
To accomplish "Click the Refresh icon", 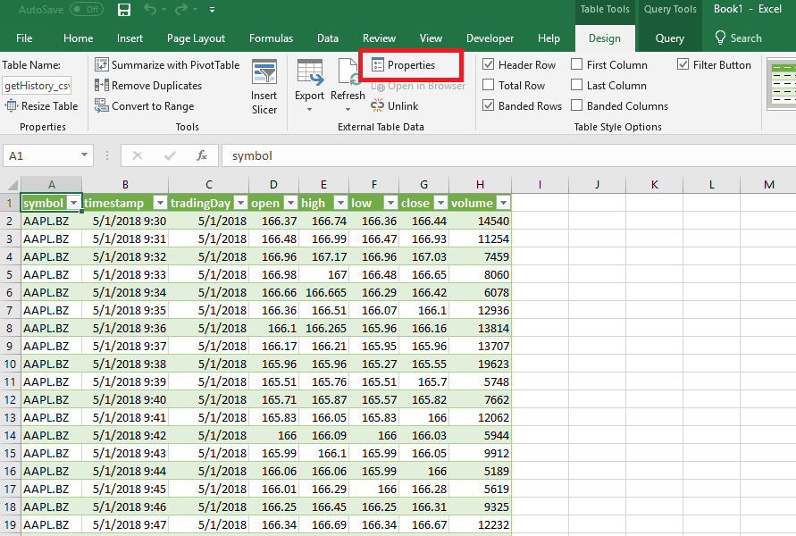I will 348,71.
